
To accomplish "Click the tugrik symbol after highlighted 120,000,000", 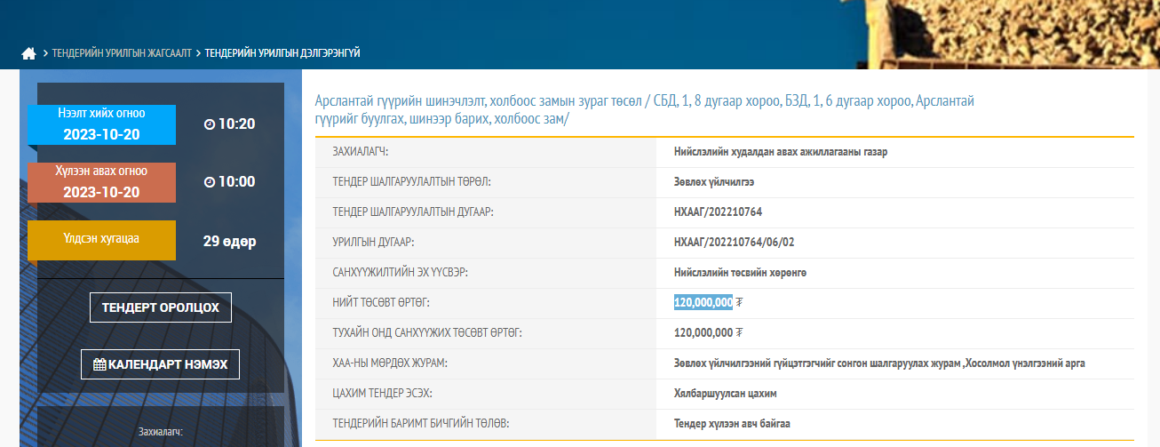I will point(740,302).
